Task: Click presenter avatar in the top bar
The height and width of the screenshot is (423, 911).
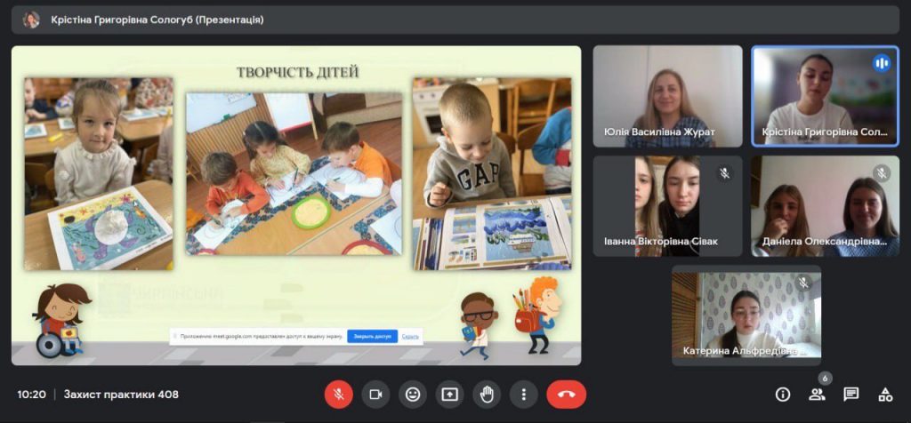Action: [x=31, y=20]
